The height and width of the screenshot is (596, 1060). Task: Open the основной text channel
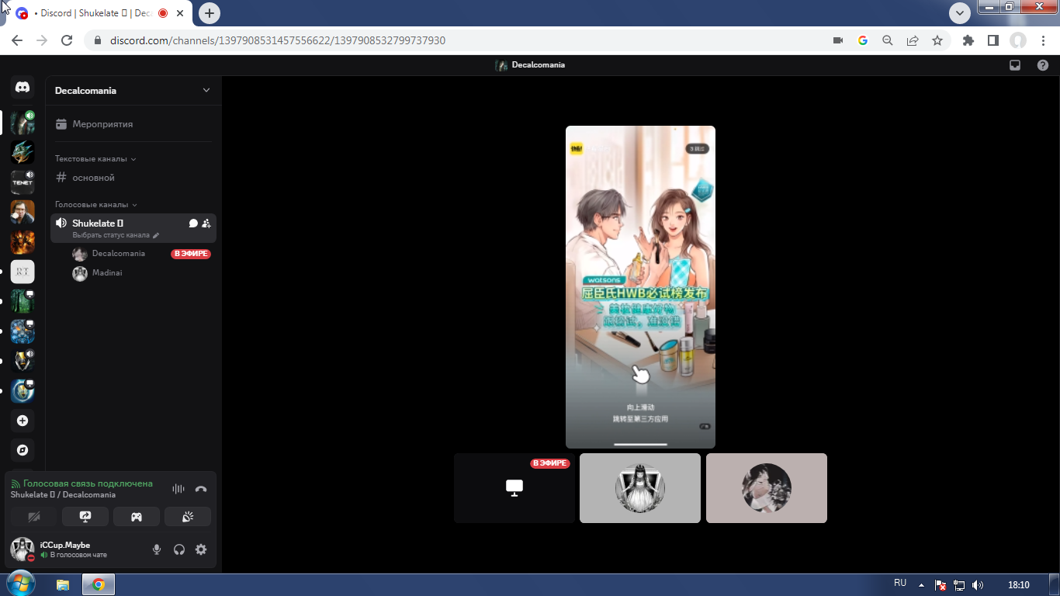click(x=133, y=178)
